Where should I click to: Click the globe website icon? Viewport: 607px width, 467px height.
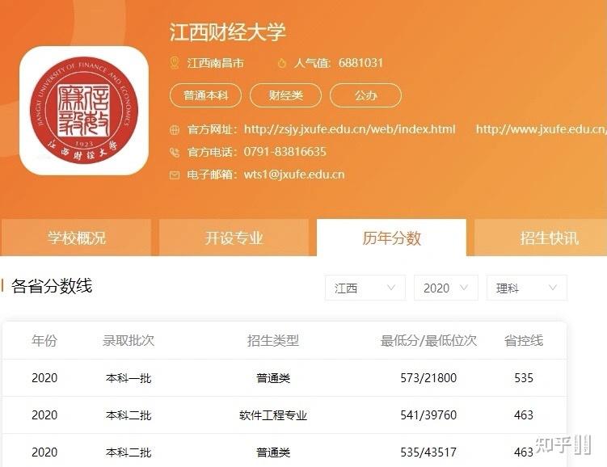tap(175, 130)
